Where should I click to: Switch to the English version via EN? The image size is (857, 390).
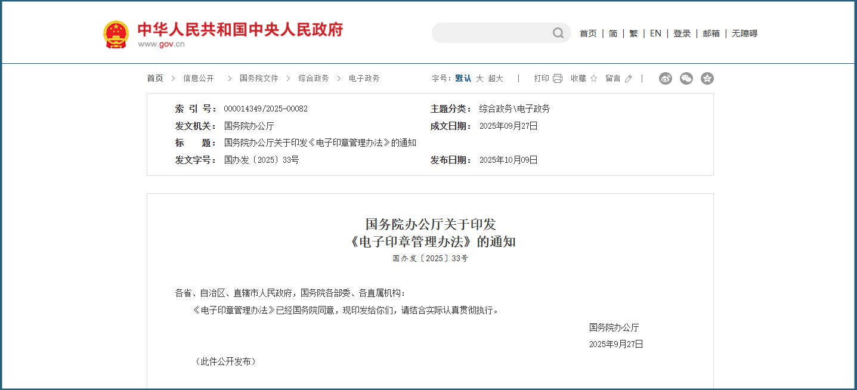[x=655, y=33]
